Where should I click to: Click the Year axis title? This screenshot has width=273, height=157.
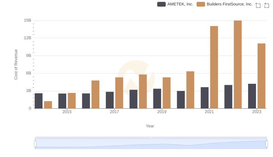(x=150, y=126)
